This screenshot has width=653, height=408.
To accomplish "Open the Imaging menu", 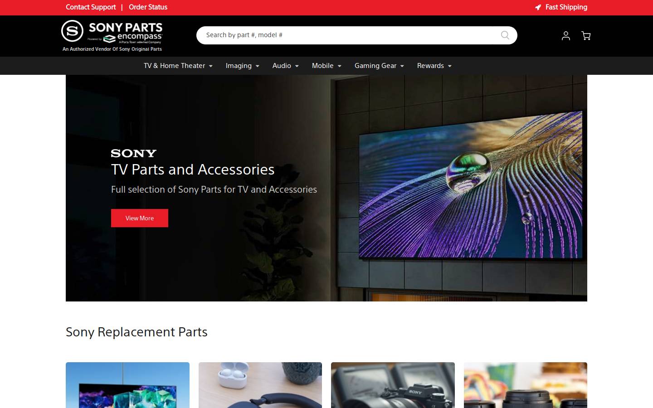I will pyautogui.click(x=243, y=66).
